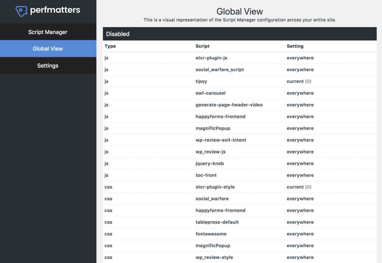Open the Script Manager section
This screenshot has height=263, width=382.
(48, 32)
